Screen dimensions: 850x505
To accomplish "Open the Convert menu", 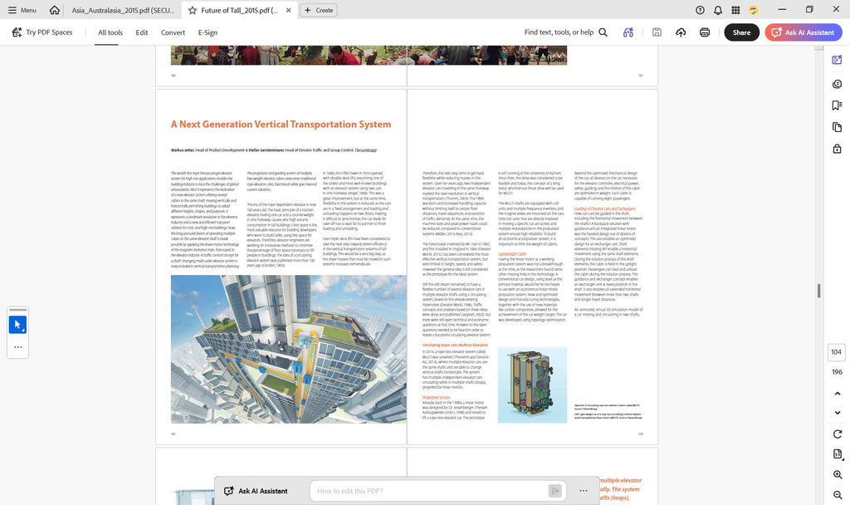I will tap(173, 32).
